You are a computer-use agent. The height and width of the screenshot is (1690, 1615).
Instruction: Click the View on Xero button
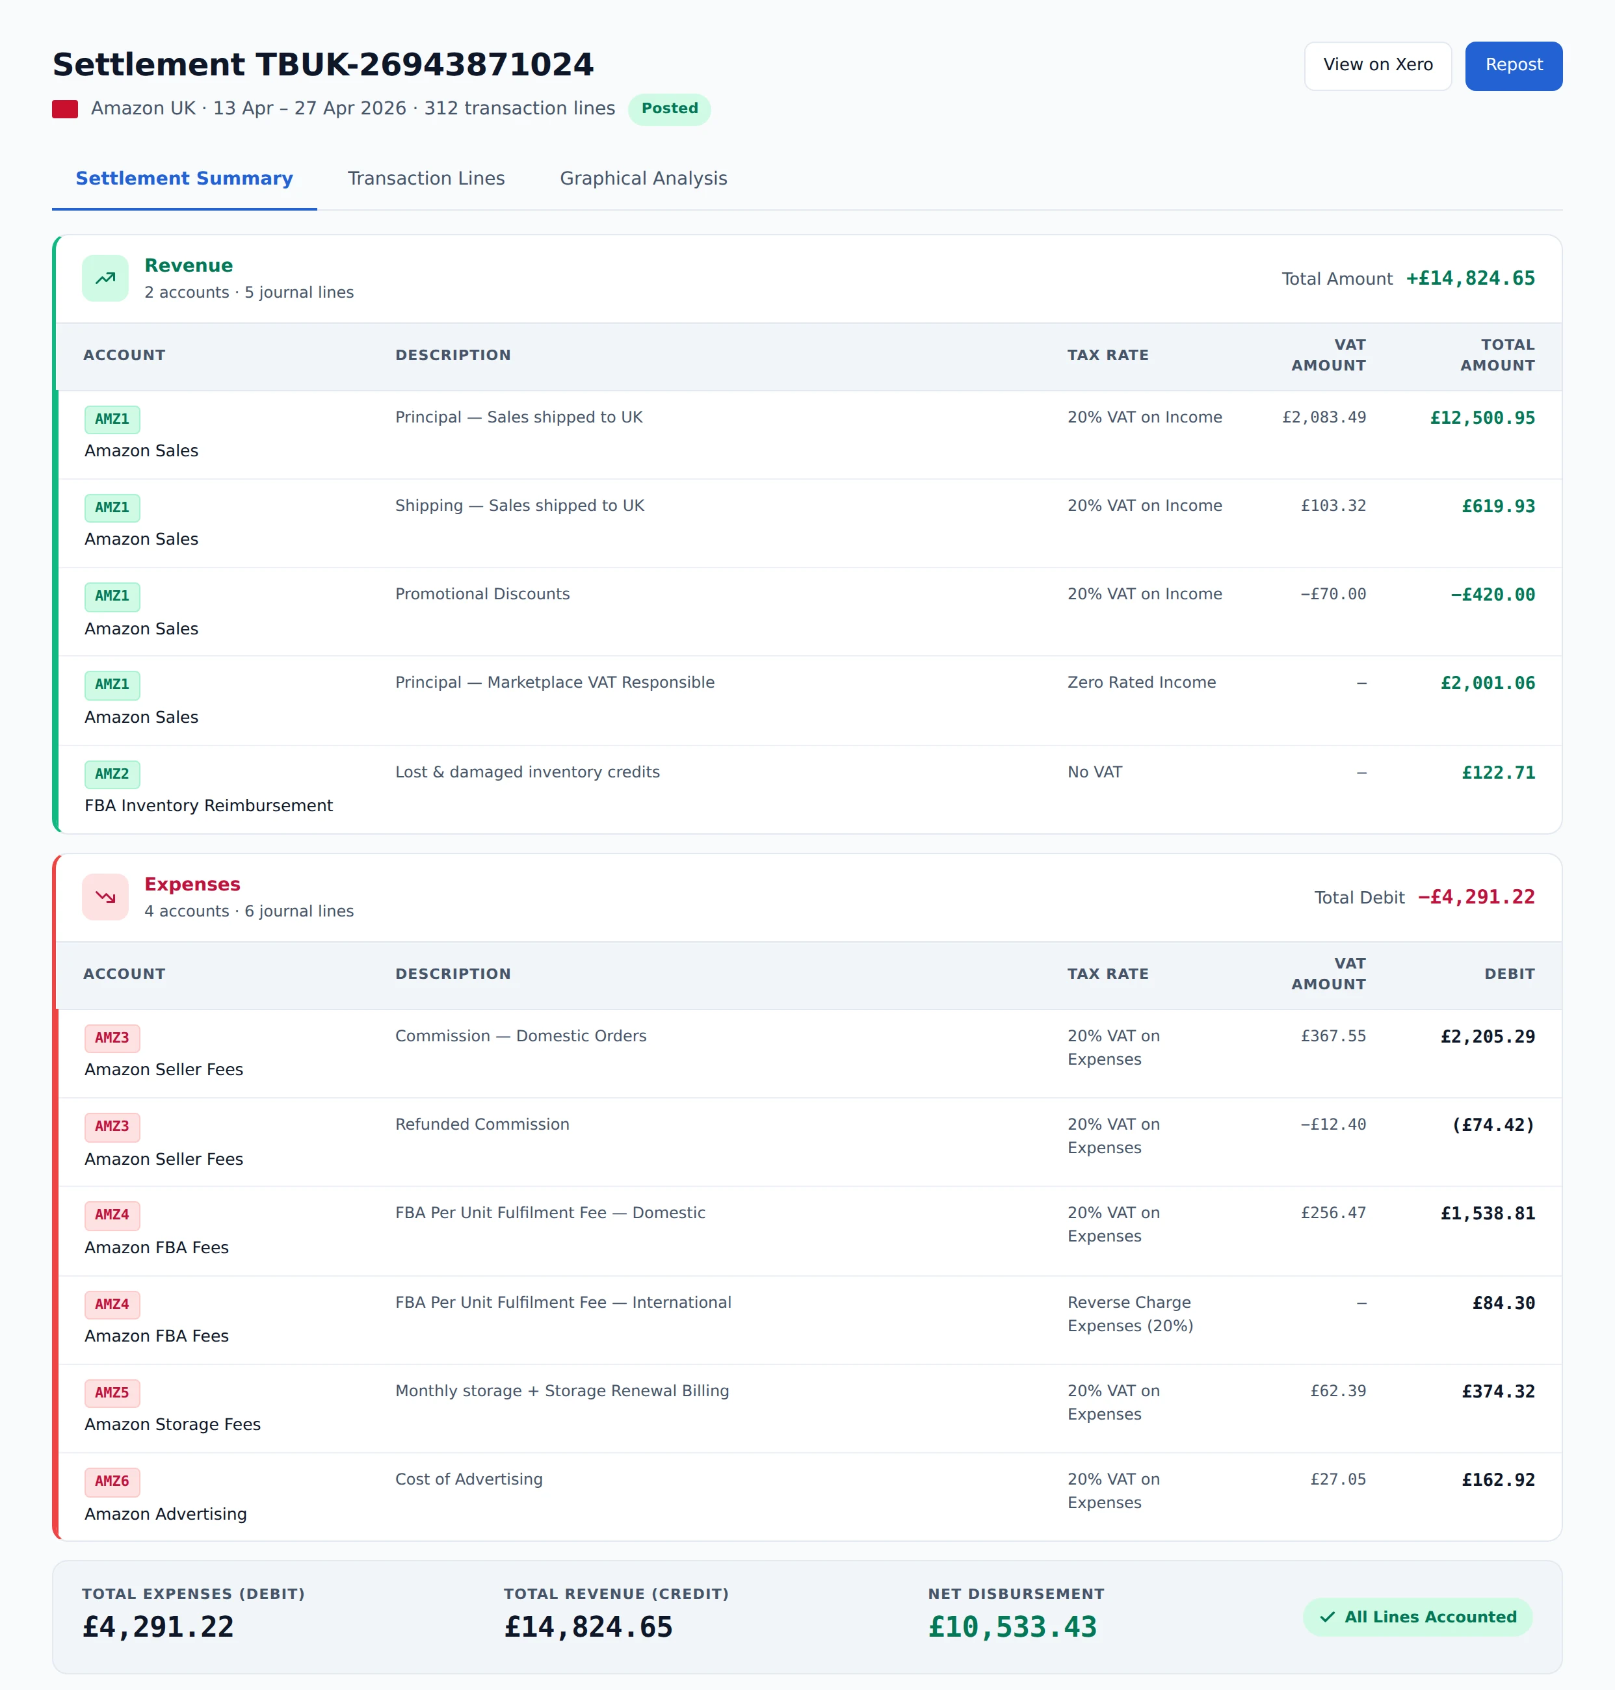point(1378,66)
